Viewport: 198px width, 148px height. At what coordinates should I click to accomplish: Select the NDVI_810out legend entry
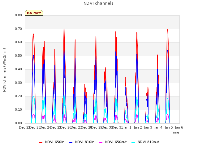tap(145, 142)
